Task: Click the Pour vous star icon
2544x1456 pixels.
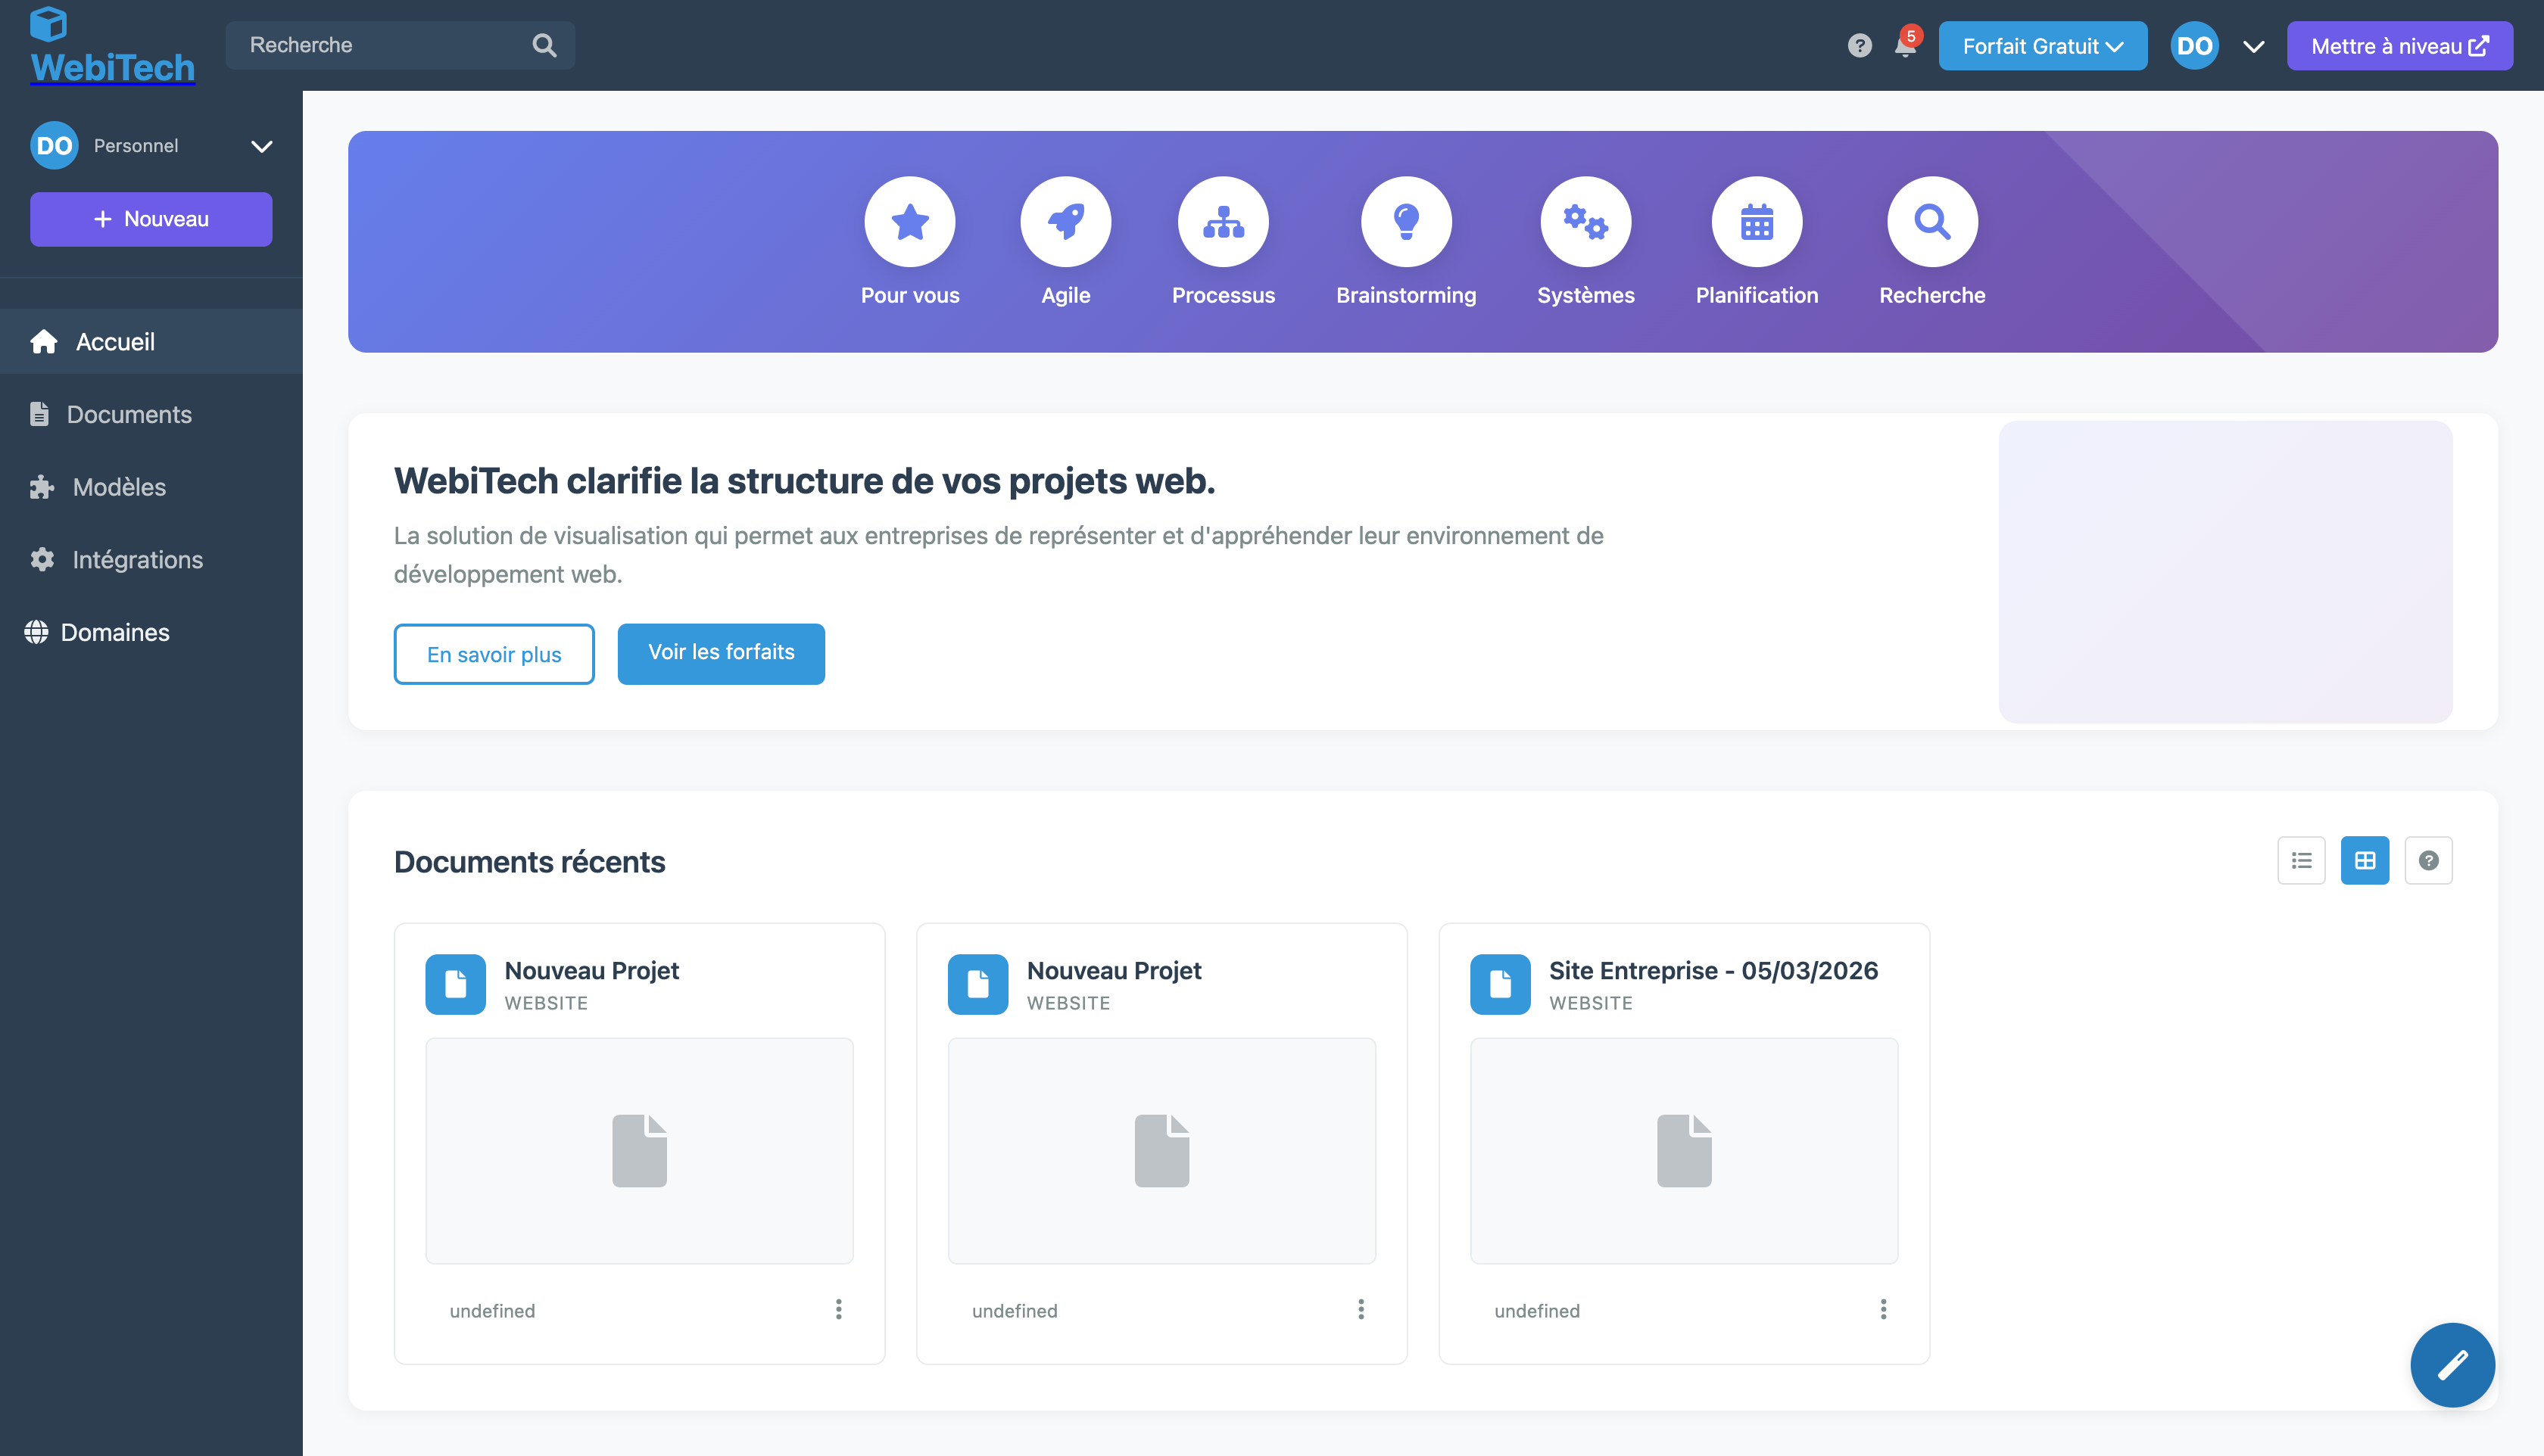Action: pyautogui.click(x=909, y=222)
